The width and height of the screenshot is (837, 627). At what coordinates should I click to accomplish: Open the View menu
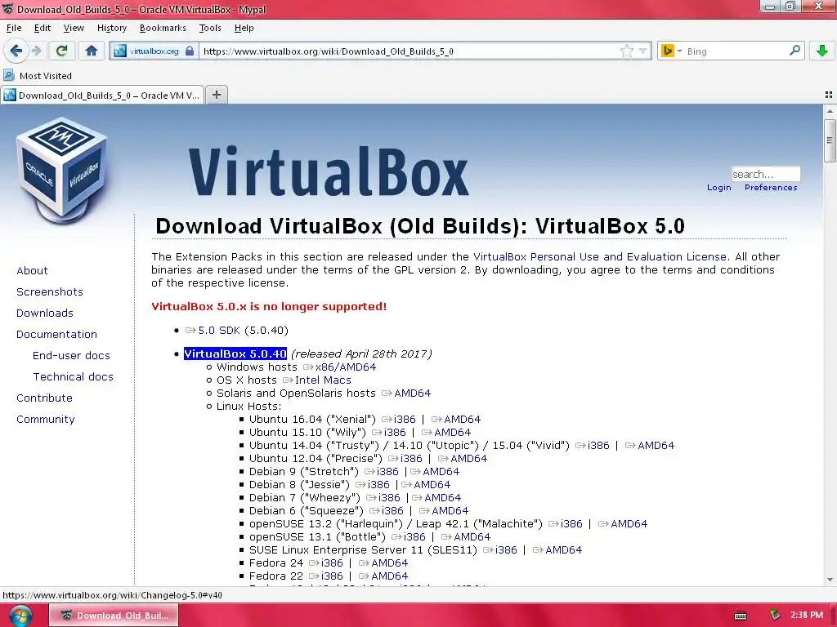74,28
